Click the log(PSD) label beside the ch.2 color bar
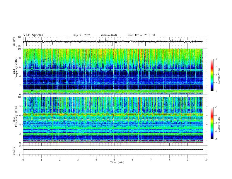 219,124
